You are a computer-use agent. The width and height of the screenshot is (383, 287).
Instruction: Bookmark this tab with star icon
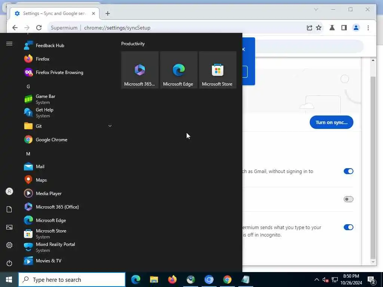pos(319,28)
